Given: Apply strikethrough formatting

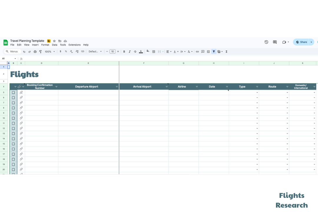Looking at the screenshot, I should click(x=135, y=52).
